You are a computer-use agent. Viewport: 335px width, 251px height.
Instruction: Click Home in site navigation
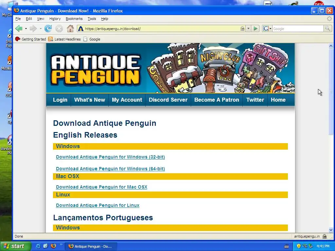click(278, 100)
